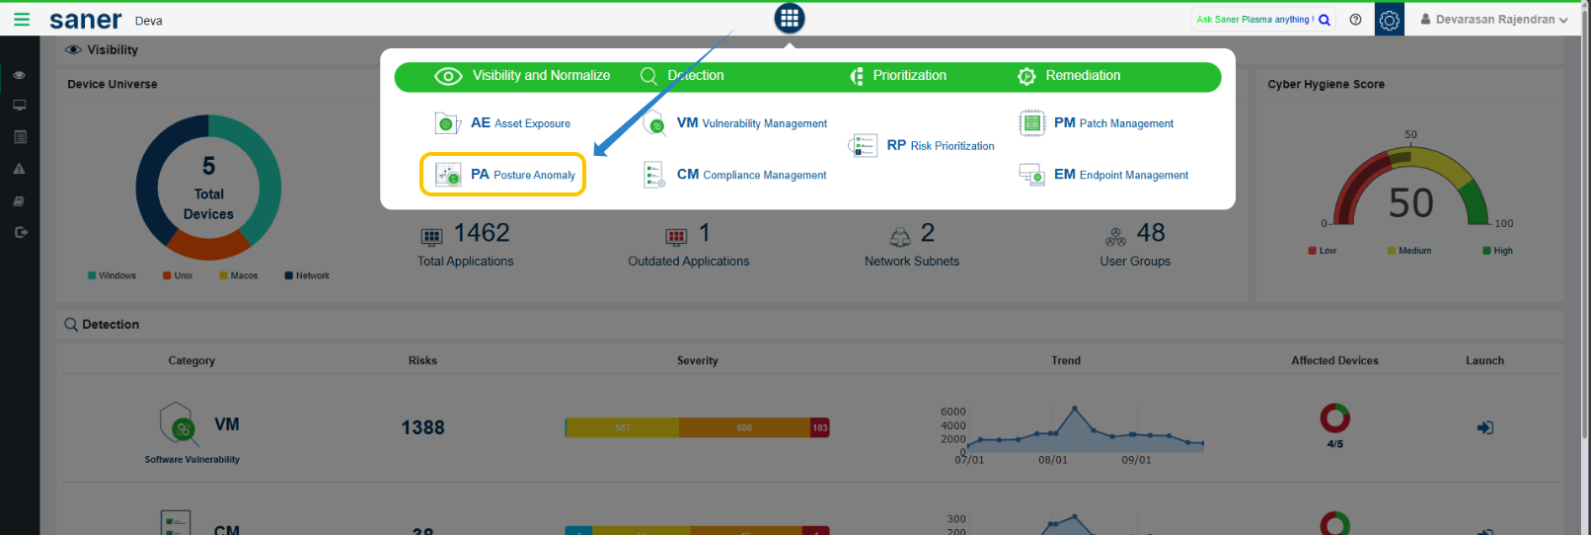Screen dimensions: 1591x535
Task: Click the Detection section header
Action: (x=102, y=325)
